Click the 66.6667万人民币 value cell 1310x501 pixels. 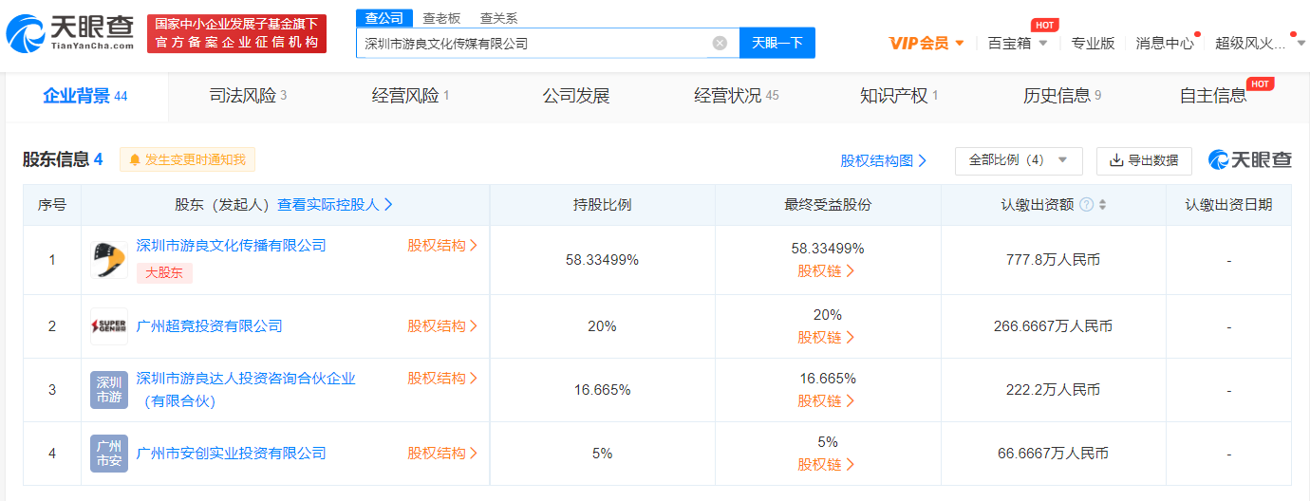tap(1053, 454)
